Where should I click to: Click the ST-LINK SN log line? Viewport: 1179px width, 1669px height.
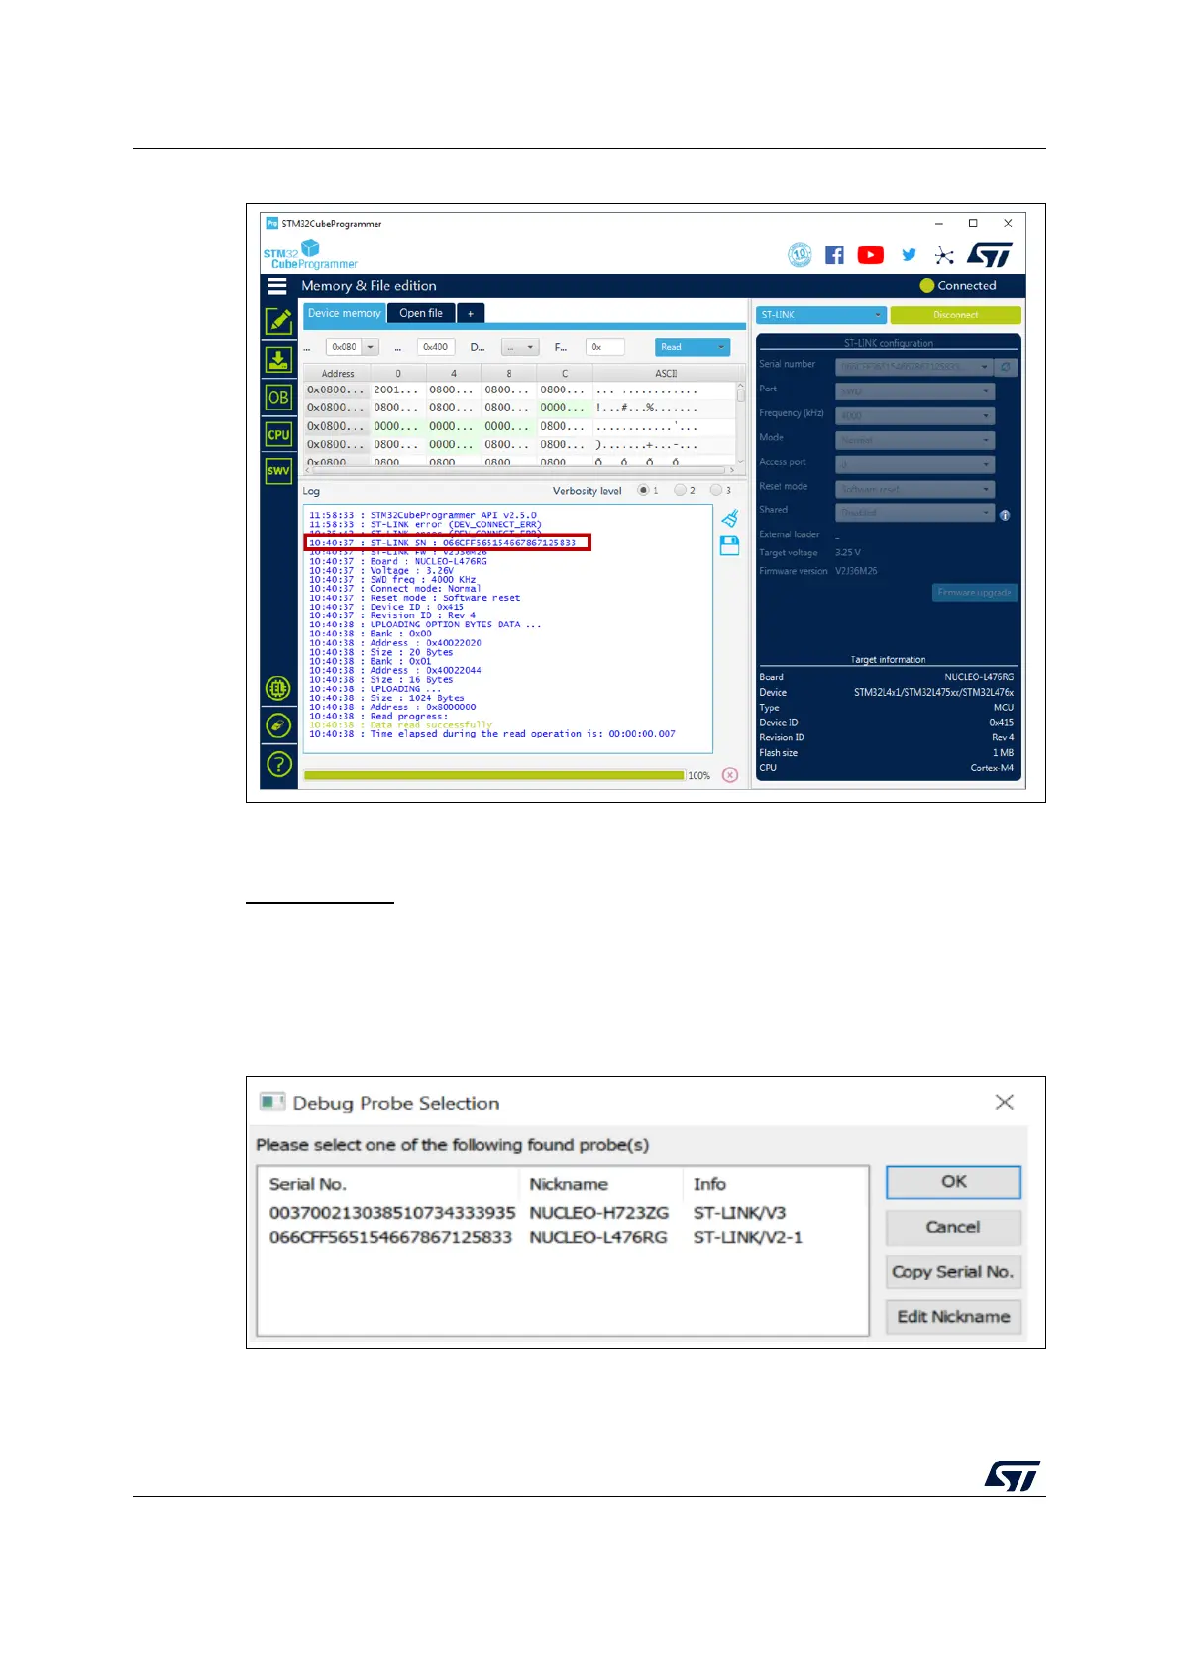pos(447,542)
